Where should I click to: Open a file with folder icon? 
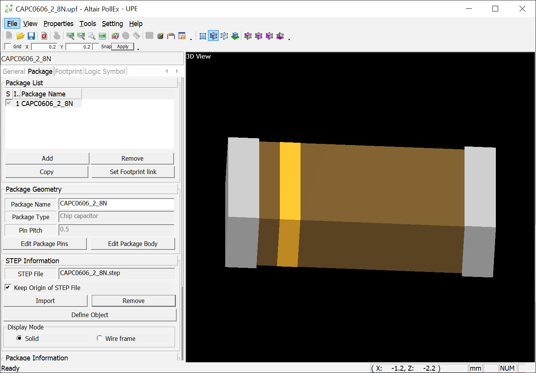pos(20,36)
